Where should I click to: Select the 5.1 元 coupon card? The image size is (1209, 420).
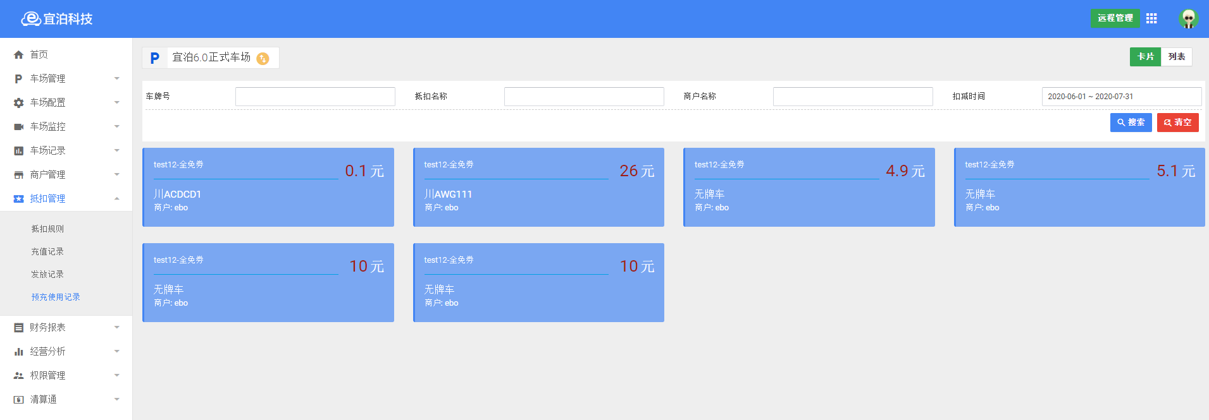[x=1079, y=187]
